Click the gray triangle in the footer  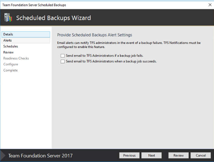click(x=3, y=155)
